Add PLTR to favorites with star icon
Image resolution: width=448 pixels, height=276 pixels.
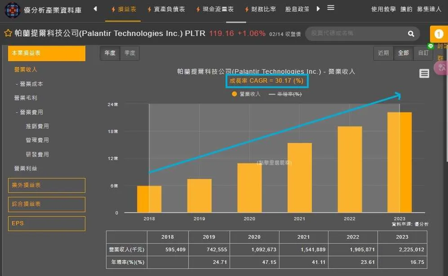(x=8, y=33)
